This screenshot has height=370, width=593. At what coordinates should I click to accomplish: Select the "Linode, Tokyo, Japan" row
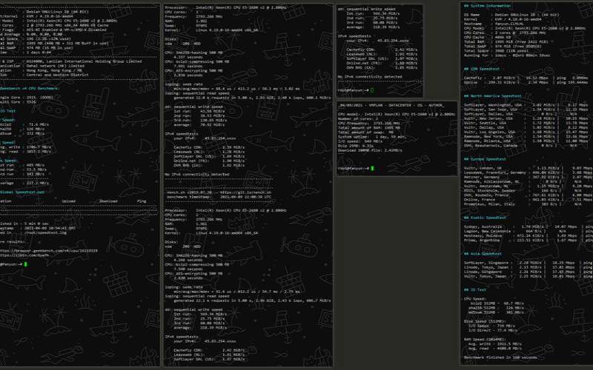point(529,267)
